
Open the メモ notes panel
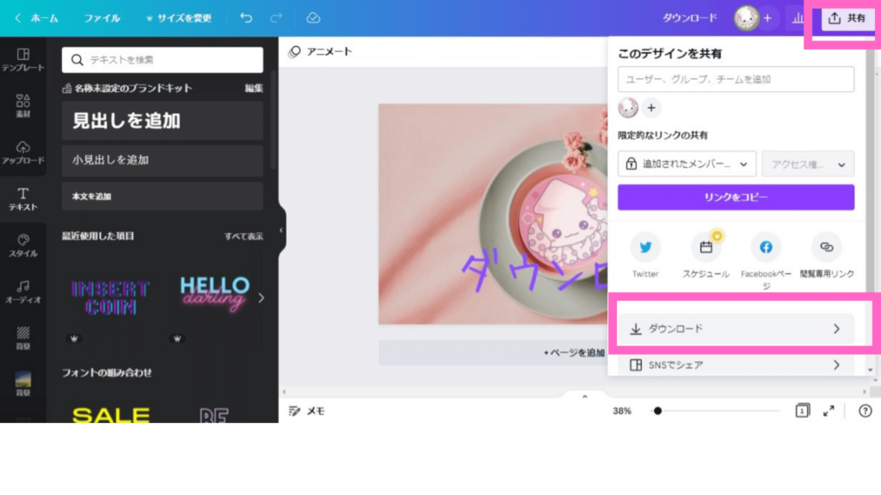(307, 411)
